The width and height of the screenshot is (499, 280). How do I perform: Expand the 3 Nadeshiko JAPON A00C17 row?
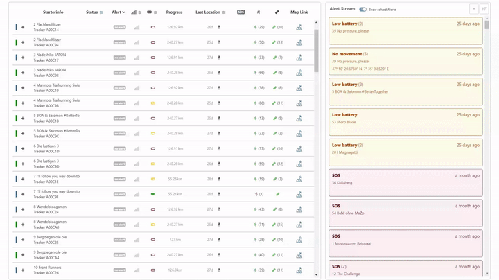pos(23,58)
